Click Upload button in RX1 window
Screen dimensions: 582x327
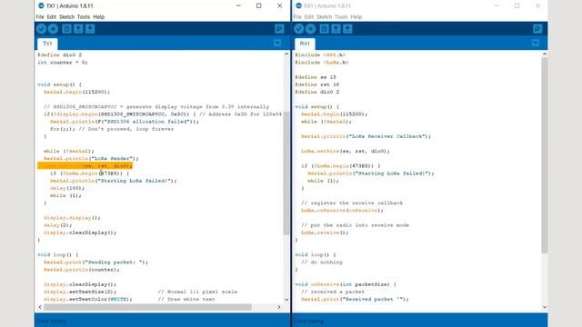coord(311,28)
